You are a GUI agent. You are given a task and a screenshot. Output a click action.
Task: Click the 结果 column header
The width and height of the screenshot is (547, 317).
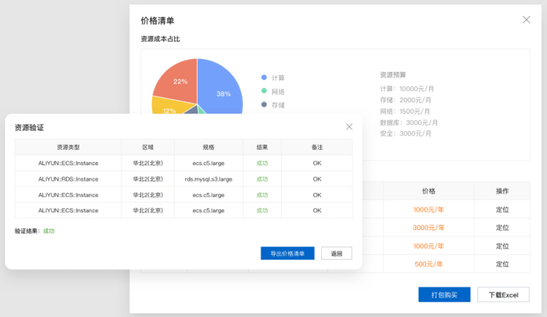coord(262,147)
